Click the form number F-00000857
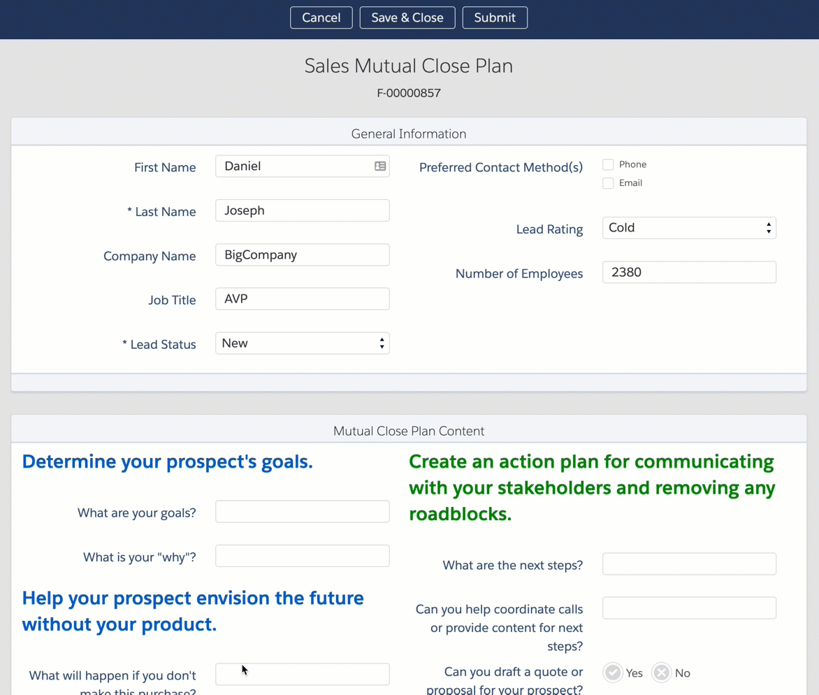Viewport: 819px width, 695px height. pos(409,93)
